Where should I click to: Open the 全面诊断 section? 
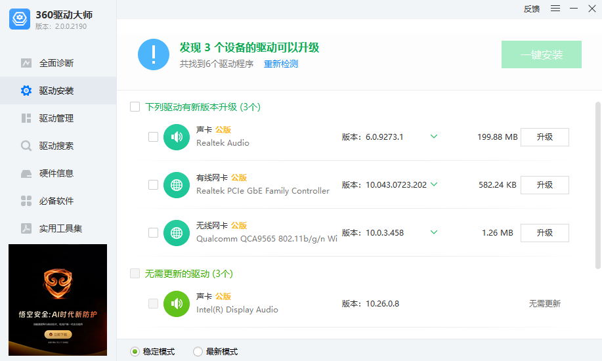(x=58, y=63)
